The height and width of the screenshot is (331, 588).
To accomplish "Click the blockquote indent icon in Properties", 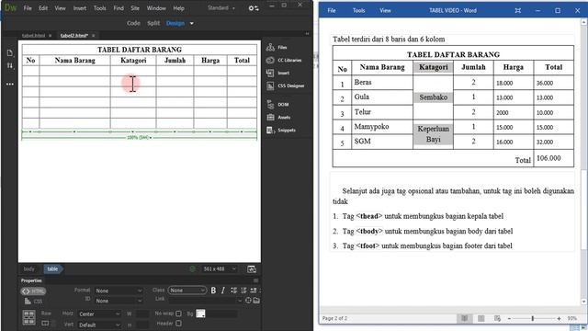I will (x=254, y=291).
